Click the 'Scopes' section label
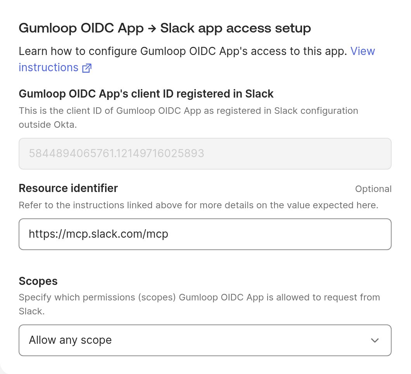 click(38, 281)
